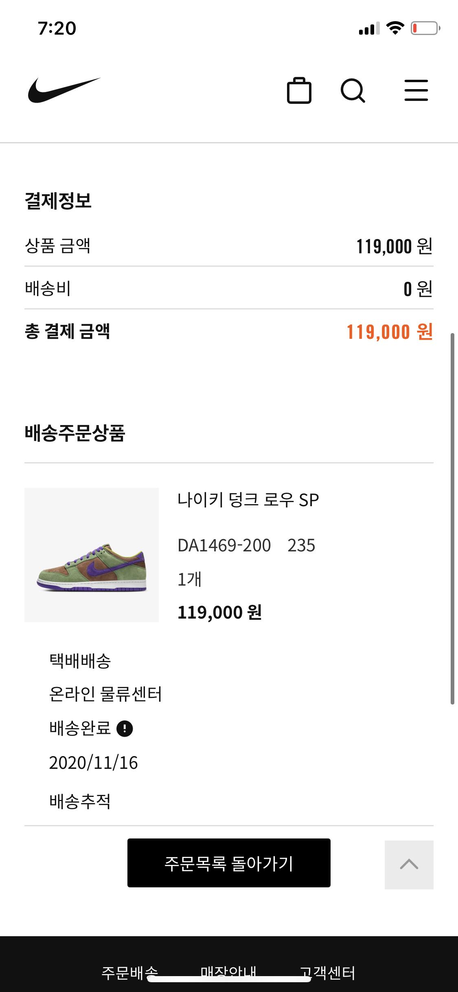
Task: Tap the Nike swoosh logo
Action: click(64, 90)
